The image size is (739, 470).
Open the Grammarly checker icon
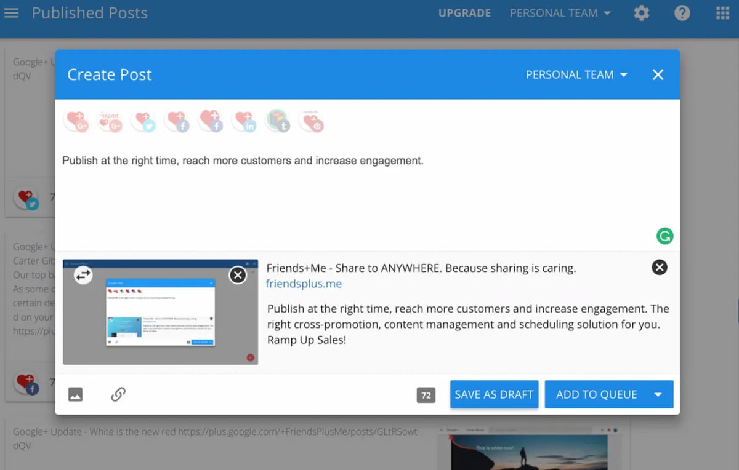664,236
